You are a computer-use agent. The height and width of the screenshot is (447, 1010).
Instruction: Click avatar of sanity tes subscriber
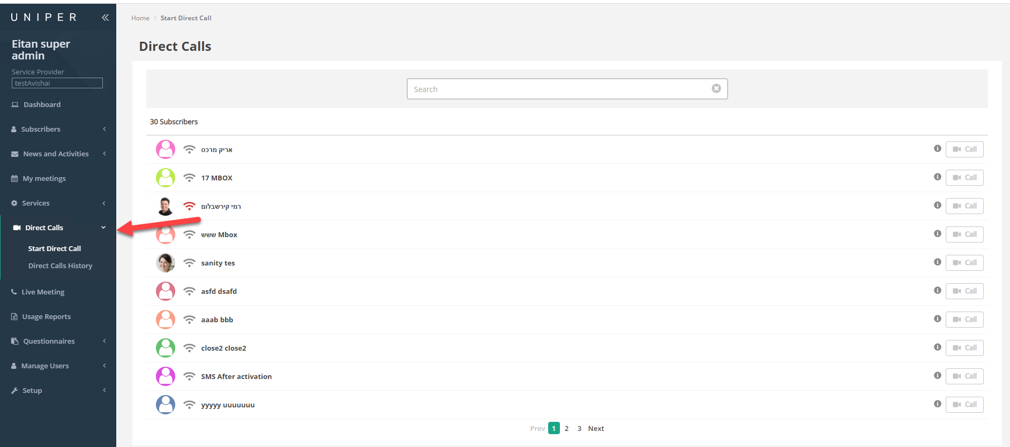pyautogui.click(x=166, y=263)
